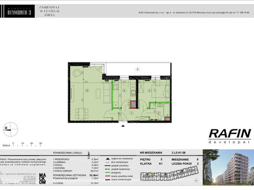Select the '5 POKÓJ DZIENNY' row
Screen dimensions: 254x190
[x=76, y=171]
